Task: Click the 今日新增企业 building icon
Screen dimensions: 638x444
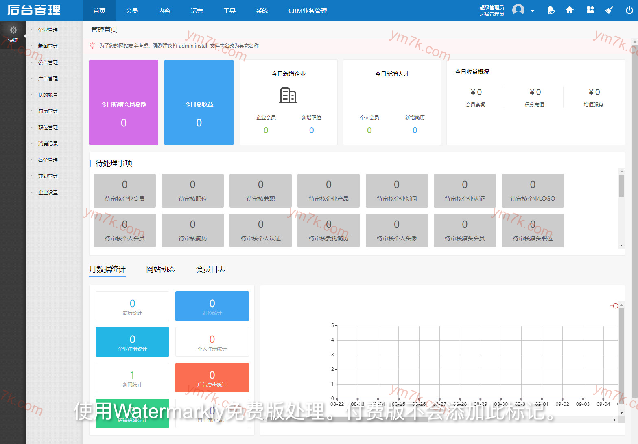Action: 288,95
